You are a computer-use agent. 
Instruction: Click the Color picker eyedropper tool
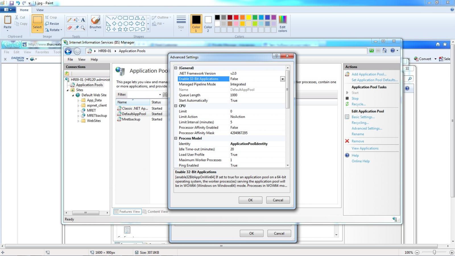(x=76, y=28)
